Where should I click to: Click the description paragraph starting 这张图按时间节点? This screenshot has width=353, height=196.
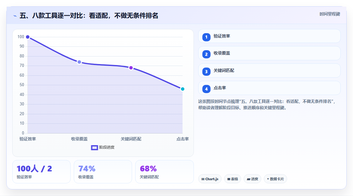pos(267,105)
